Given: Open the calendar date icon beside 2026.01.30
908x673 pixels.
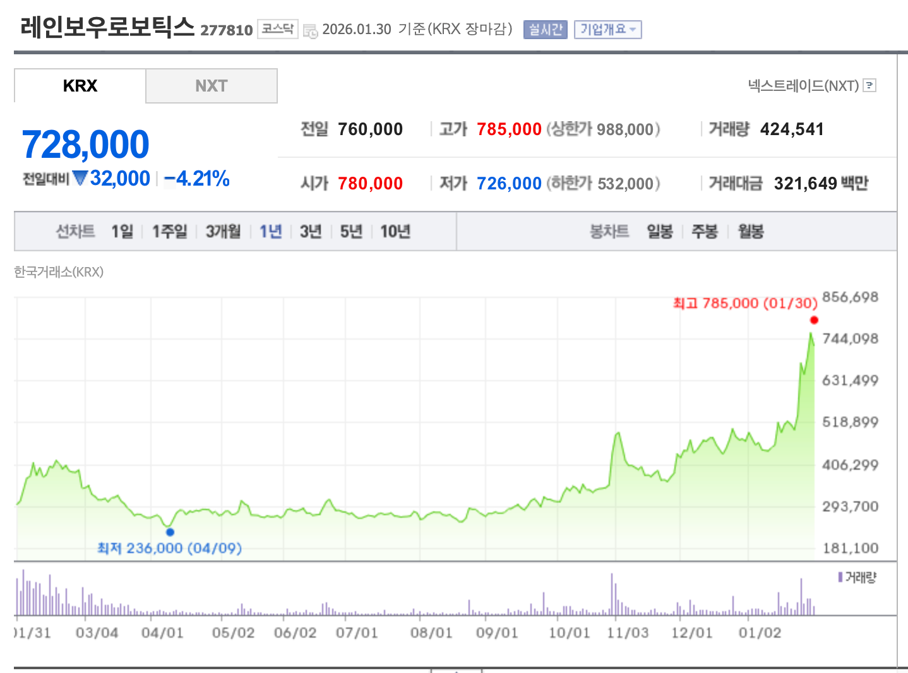Looking at the screenshot, I should click(310, 31).
